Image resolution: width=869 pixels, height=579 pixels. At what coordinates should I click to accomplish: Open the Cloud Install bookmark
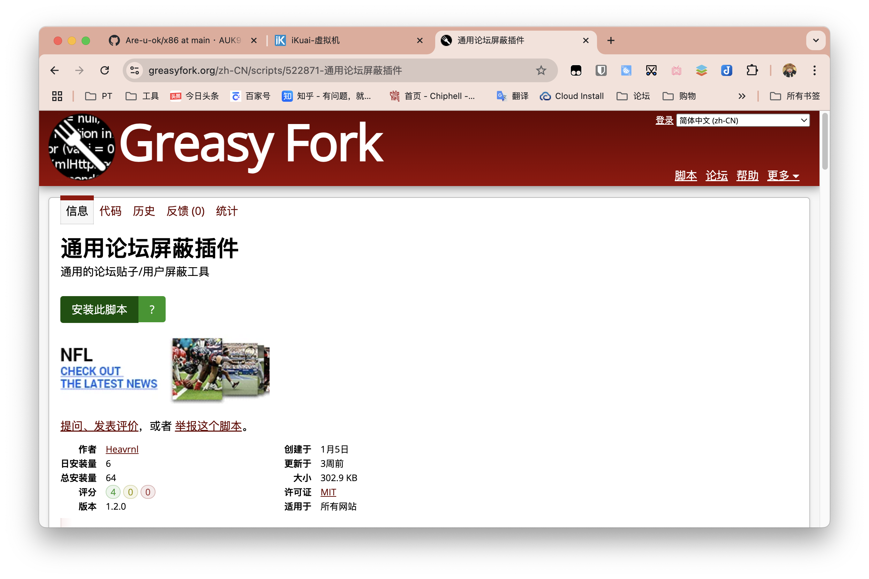click(572, 96)
